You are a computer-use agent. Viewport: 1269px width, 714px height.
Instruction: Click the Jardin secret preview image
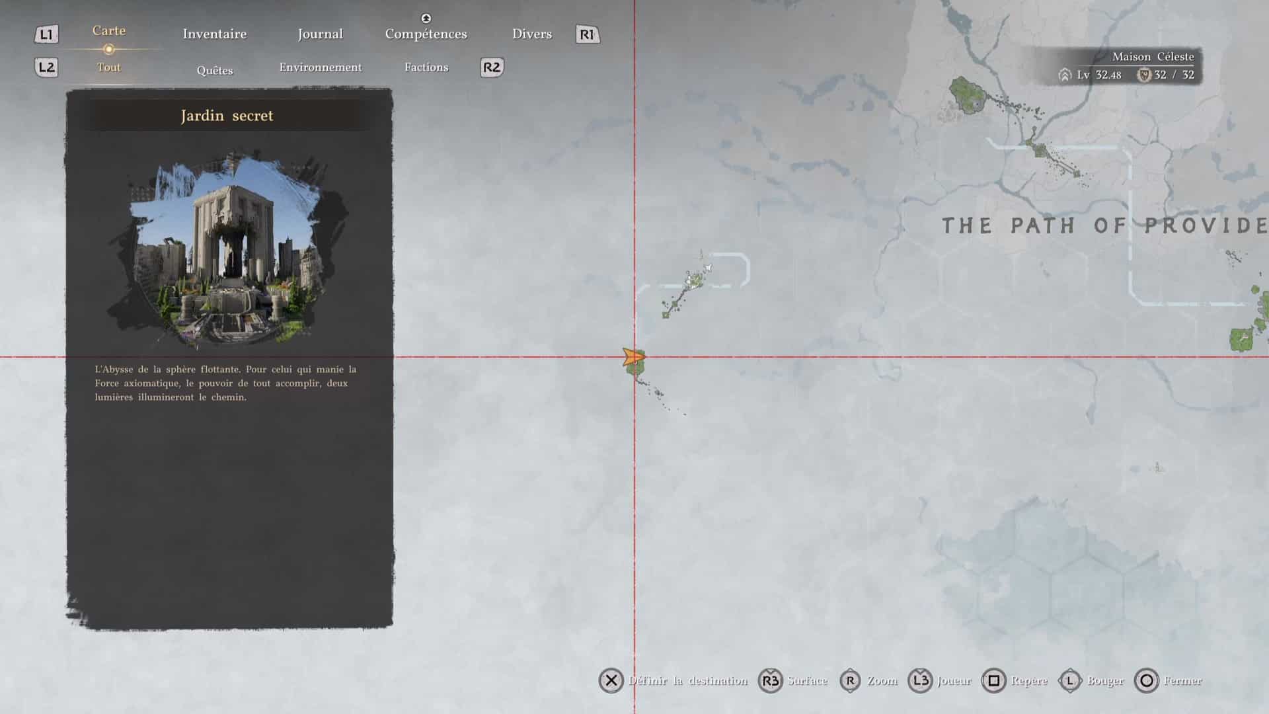[x=228, y=251]
